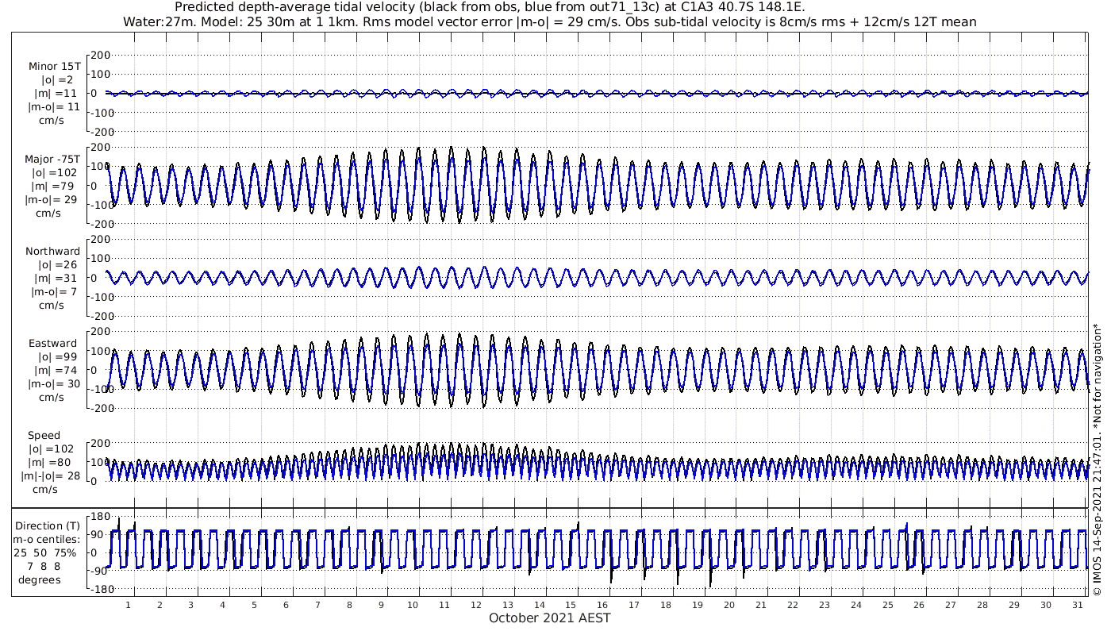Click day "22" on the date axis
1111x635 pixels.
[792, 605]
